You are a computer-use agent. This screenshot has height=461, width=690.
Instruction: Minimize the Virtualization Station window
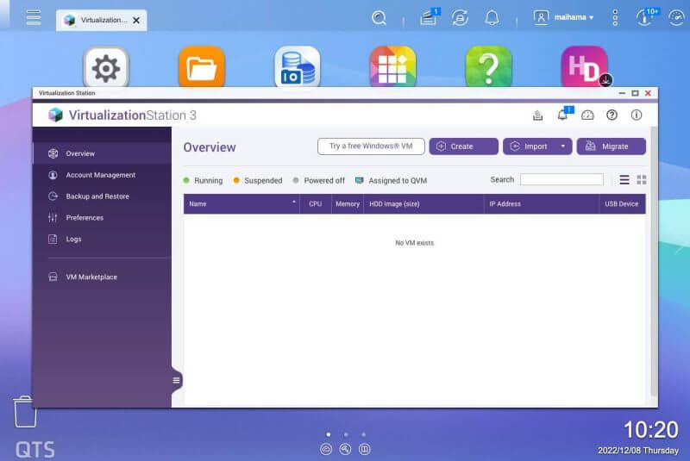click(622, 93)
